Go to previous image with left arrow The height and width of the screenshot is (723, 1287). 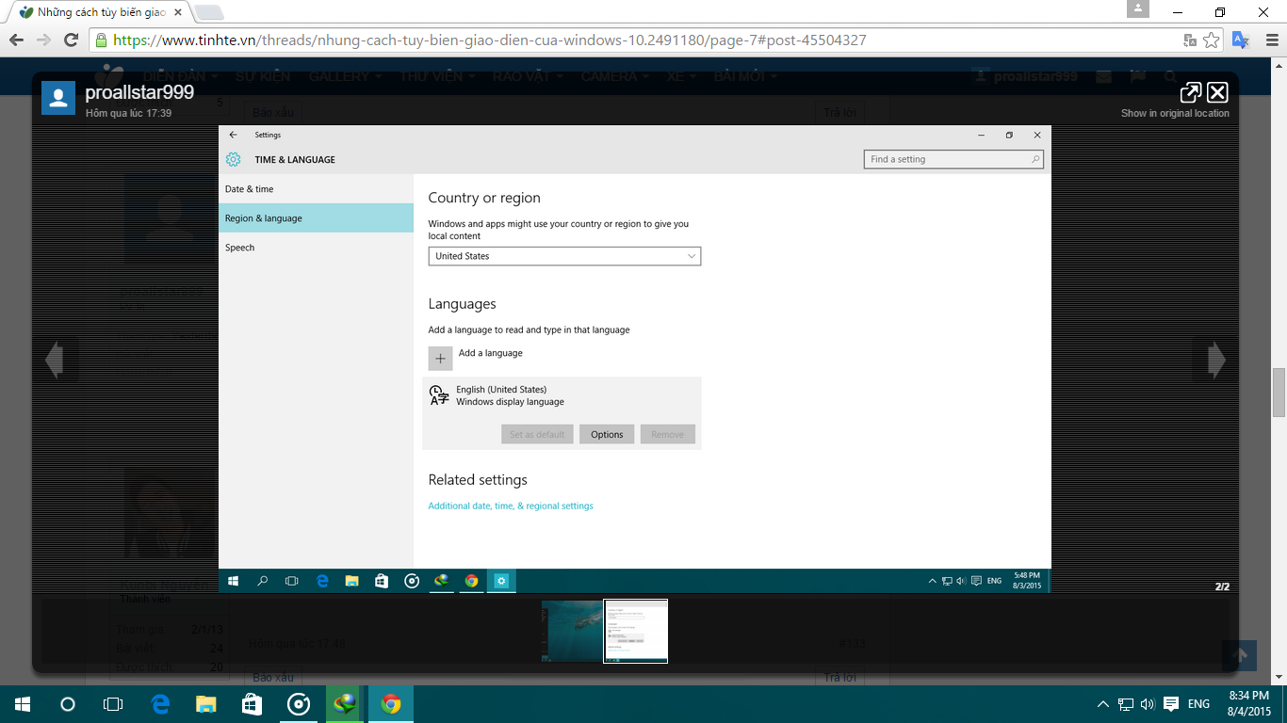click(x=55, y=361)
